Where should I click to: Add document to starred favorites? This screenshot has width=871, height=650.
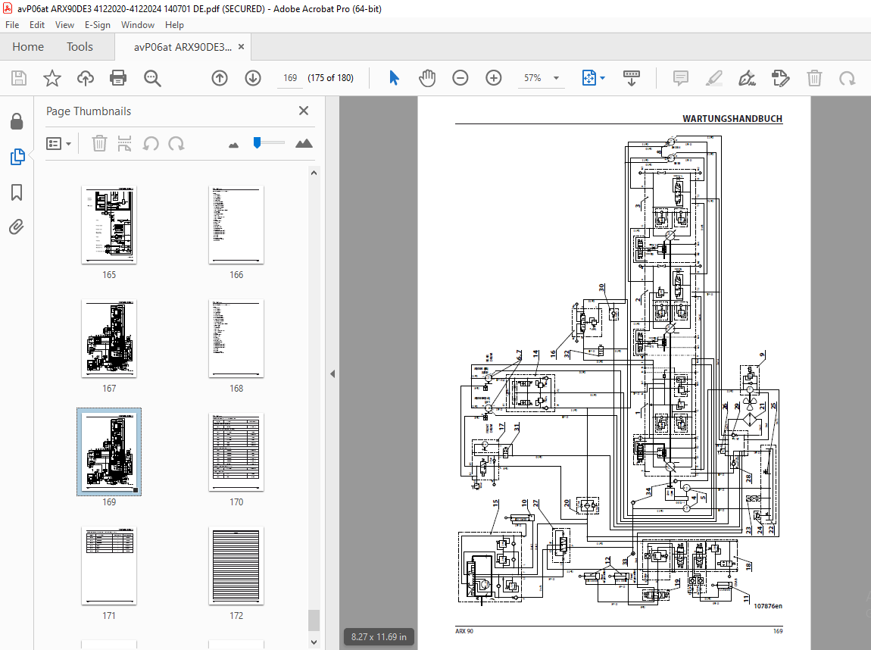click(x=52, y=78)
